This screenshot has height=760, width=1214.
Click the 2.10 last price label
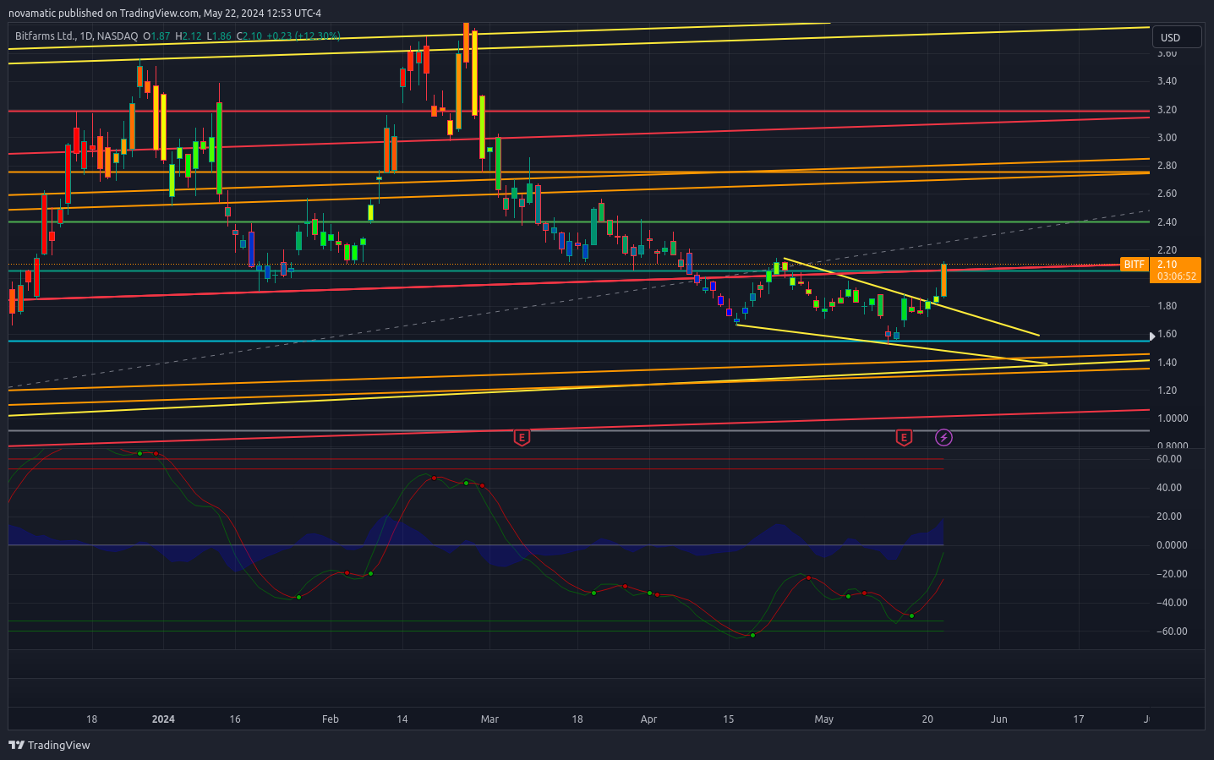(1168, 265)
